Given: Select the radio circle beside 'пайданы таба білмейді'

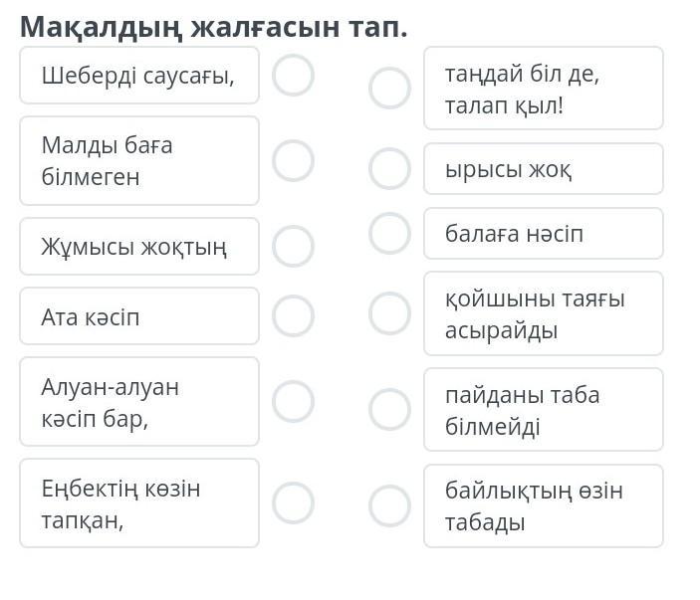Looking at the screenshot, I should click(389, 409).
